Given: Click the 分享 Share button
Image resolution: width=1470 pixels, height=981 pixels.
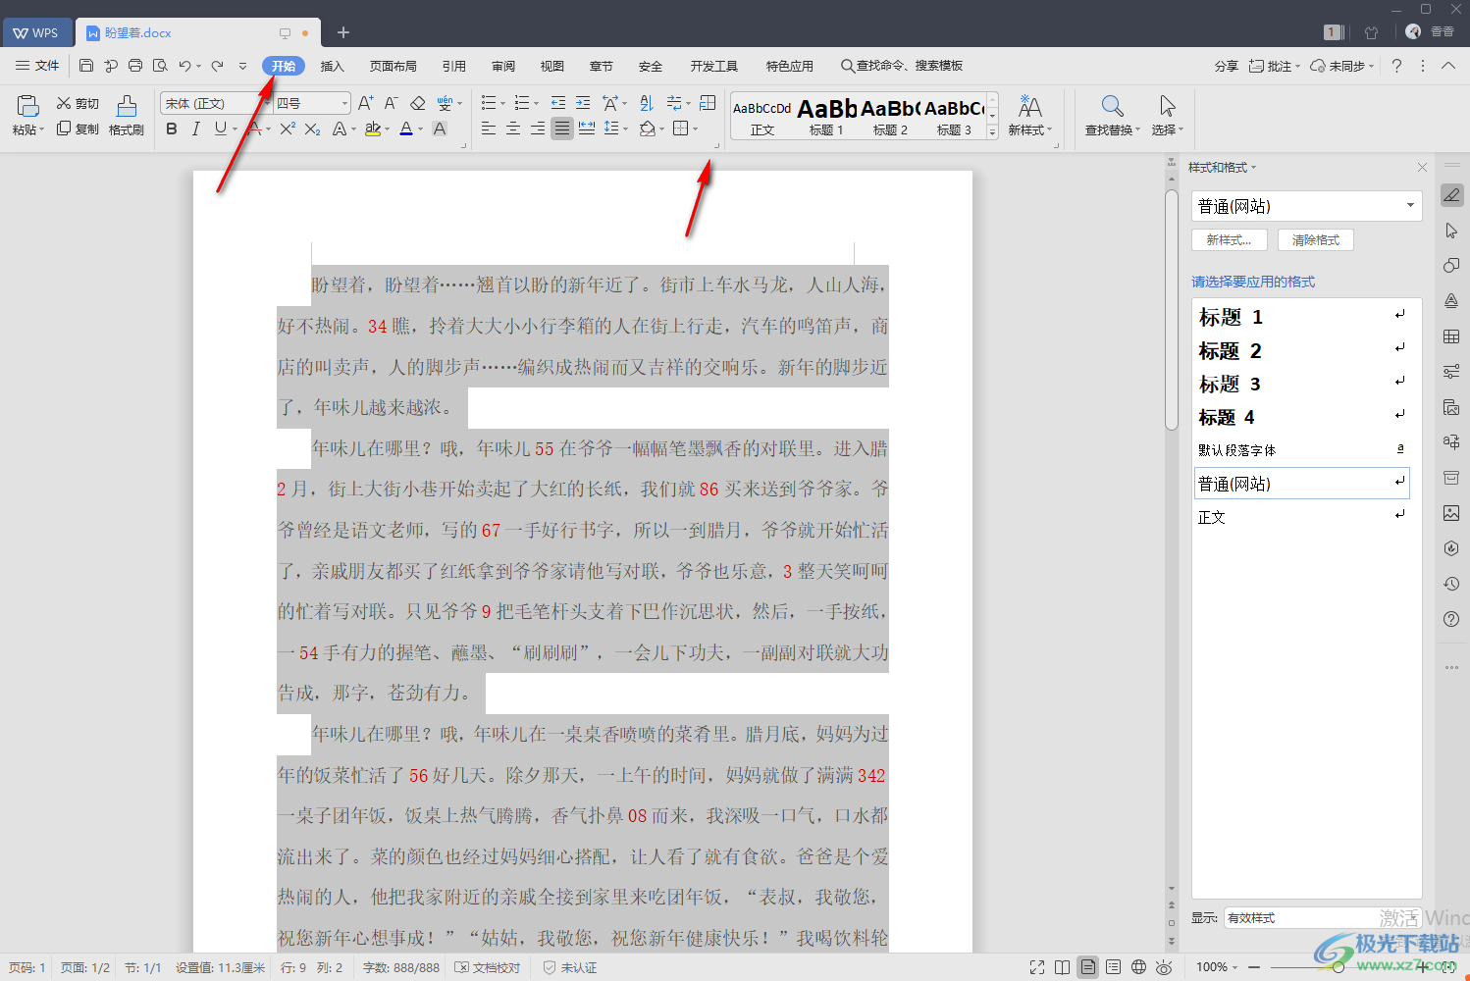Looking at the screenshot, I should pyautogui.click(x=1227, y=66).
